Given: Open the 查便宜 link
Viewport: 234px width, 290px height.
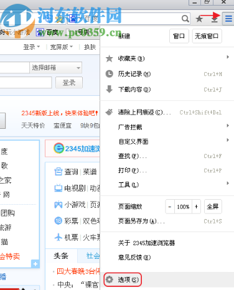Looking at the screenshot, I should 62,125.
